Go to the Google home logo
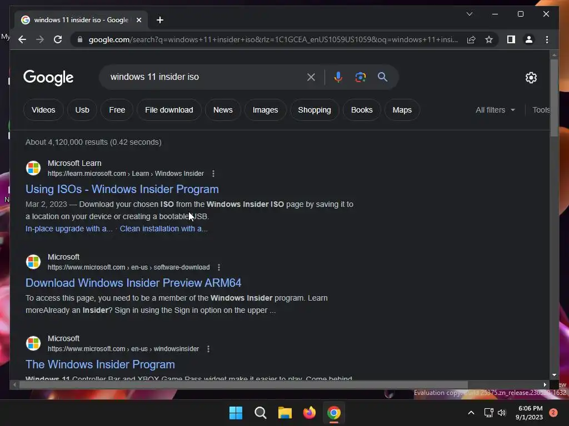The height and width of the screenshot is (426, 569). (48, 78)
